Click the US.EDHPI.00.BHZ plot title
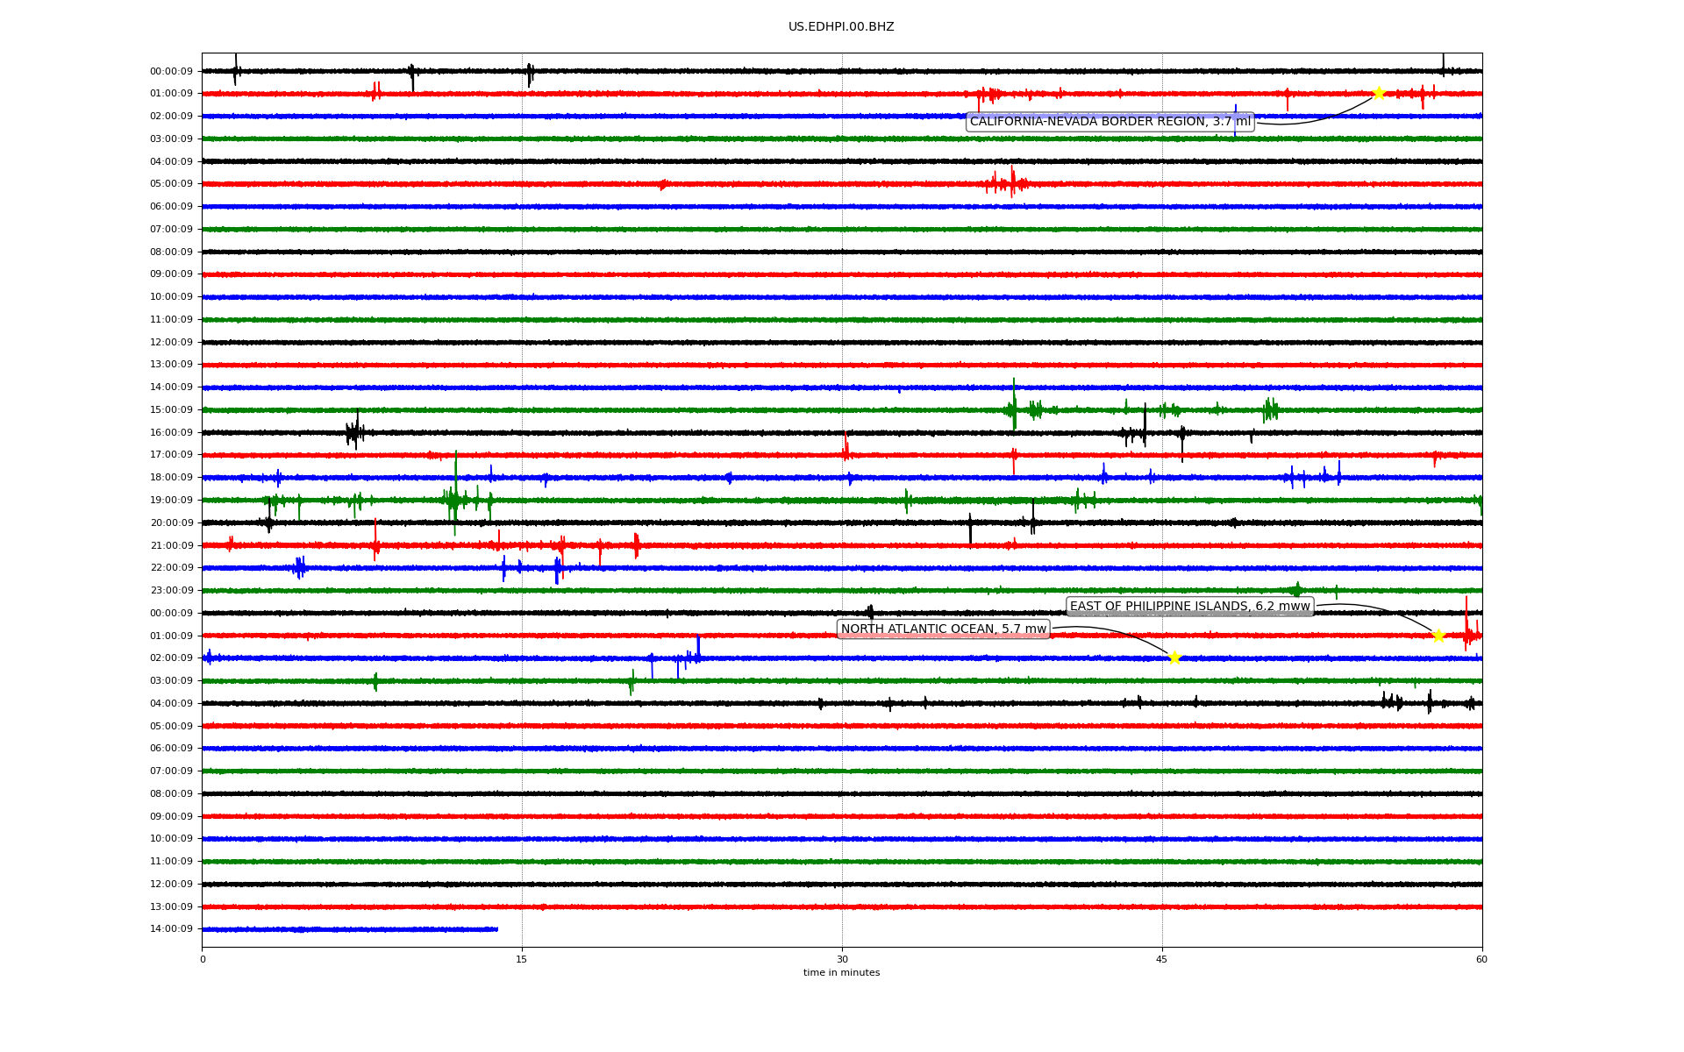1684x1052 pixels. coord(841,27)
